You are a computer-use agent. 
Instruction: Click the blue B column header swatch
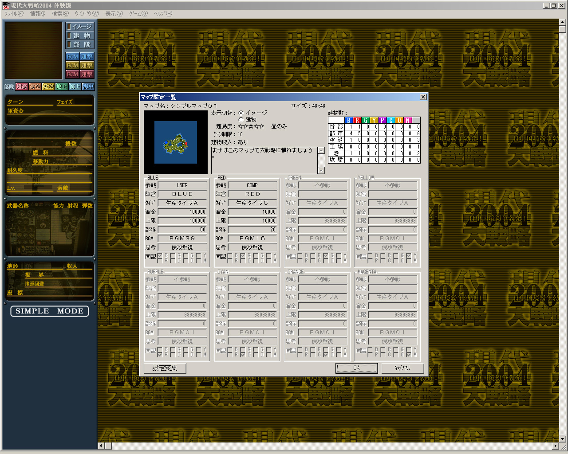tap(348, 120)
